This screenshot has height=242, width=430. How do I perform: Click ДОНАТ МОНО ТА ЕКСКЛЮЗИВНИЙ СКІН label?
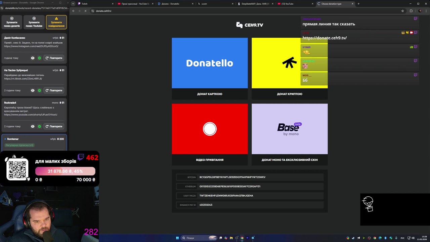point(290,160)
